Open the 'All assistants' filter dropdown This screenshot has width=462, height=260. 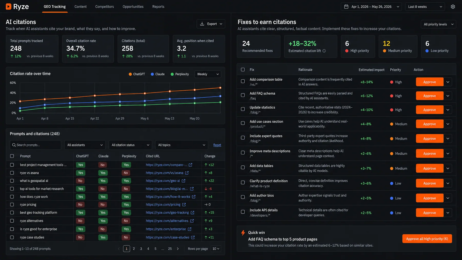click(85, 145)
